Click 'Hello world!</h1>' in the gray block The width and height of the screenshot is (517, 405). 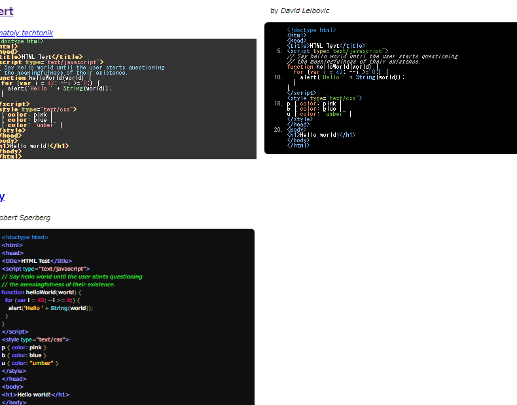(x=34, y=146)
